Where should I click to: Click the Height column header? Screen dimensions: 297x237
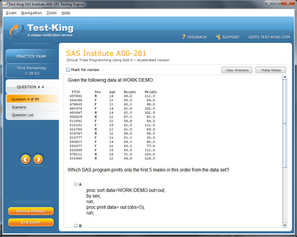tap(130, 92)
